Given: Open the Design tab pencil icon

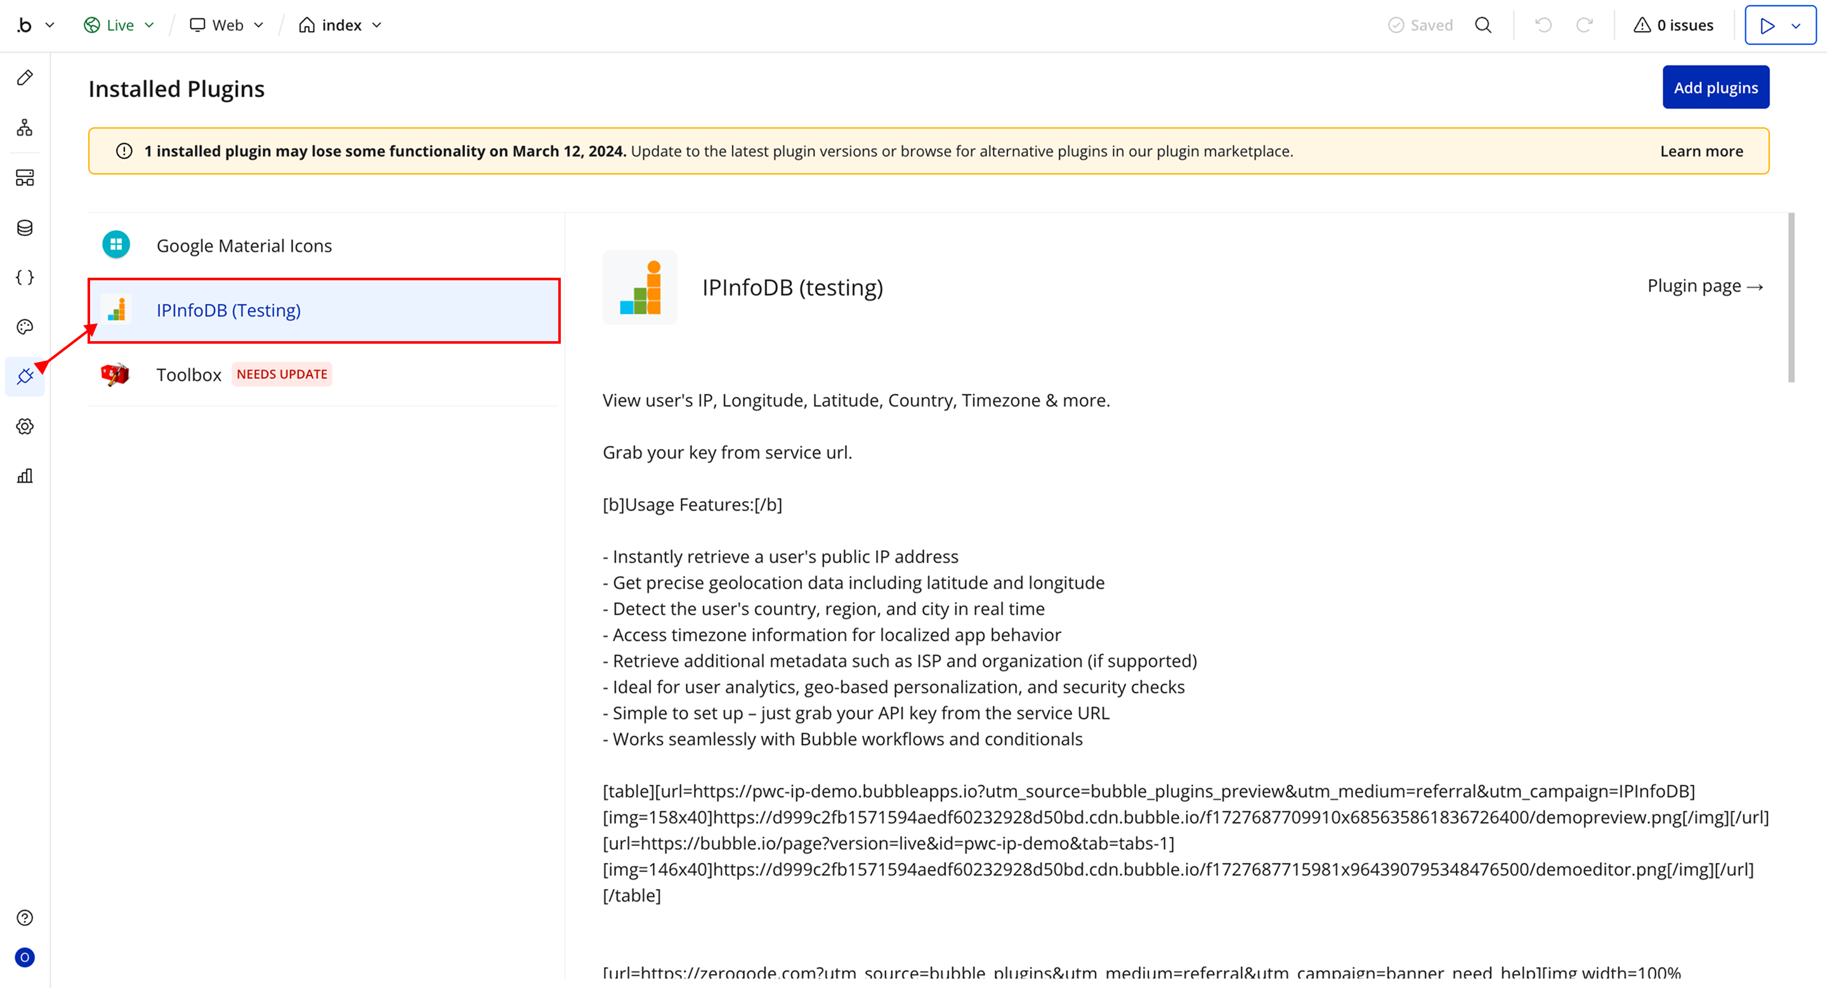Looking at the screenshot, I should (x=25, y=78).
